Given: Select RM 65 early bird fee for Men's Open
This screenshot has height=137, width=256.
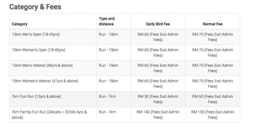Looking at the screenshot, I should (158, 37).
